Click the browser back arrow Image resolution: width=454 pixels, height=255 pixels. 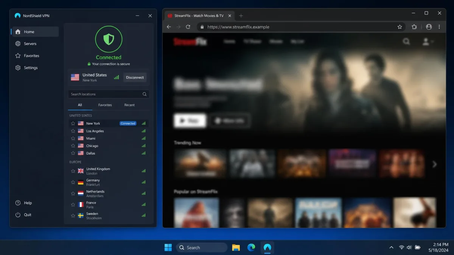click(169, 27)
